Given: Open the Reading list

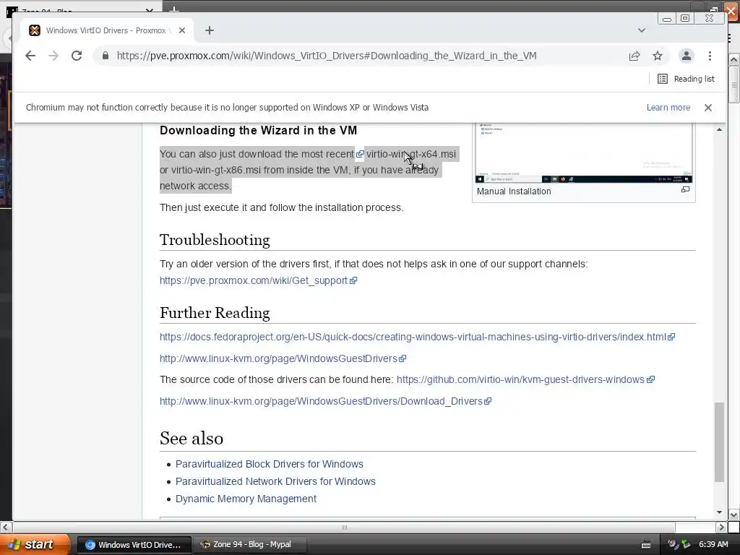Looking at the screenshot, I should 686,79.
